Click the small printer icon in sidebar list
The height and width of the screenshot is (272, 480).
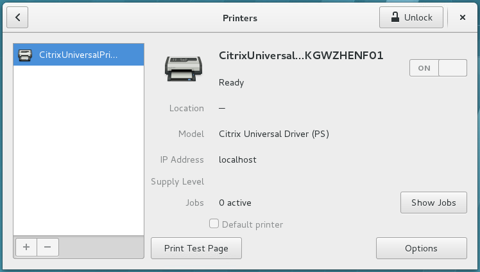pyautogui.click(x=26, y=55)
